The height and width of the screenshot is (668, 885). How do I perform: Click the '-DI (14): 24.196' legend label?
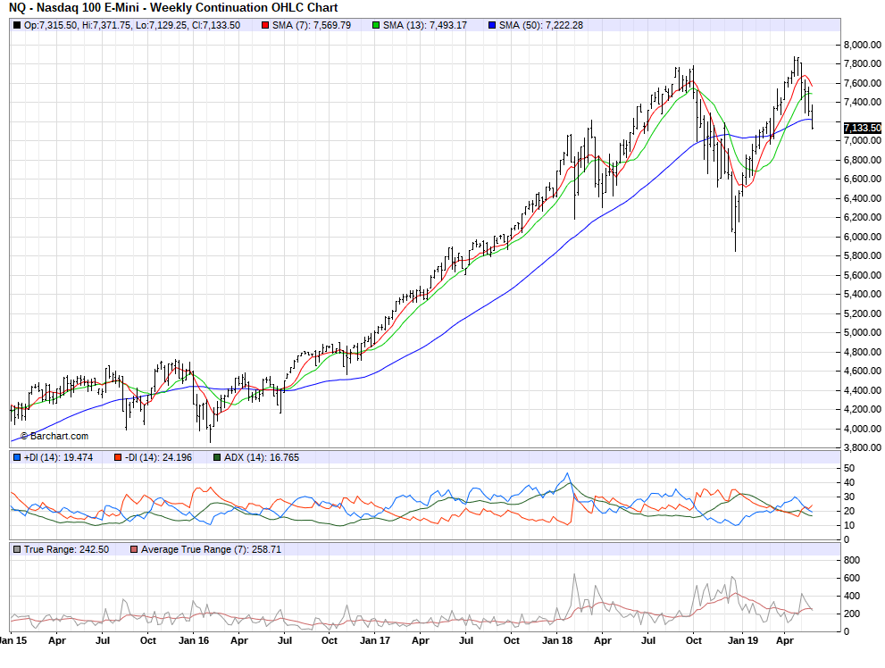click(x=159, y=457)
